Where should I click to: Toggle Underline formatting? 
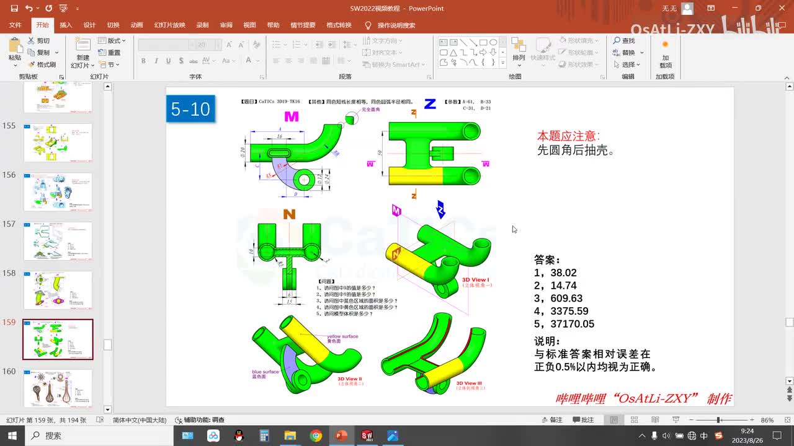(x=168, y=61)
